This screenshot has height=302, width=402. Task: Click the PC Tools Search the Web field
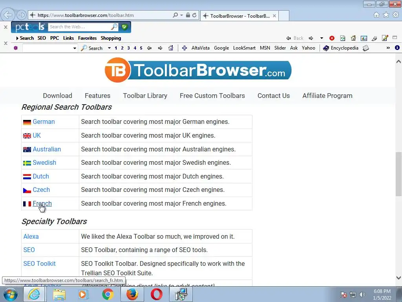pyautogui.click(x=79, y=27)
